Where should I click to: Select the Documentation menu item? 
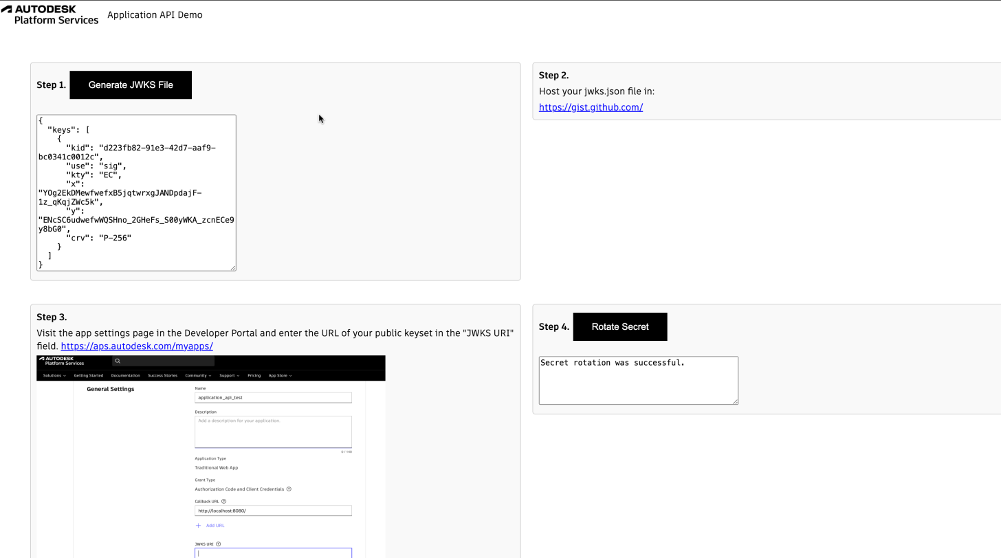[x=125, y=375]
